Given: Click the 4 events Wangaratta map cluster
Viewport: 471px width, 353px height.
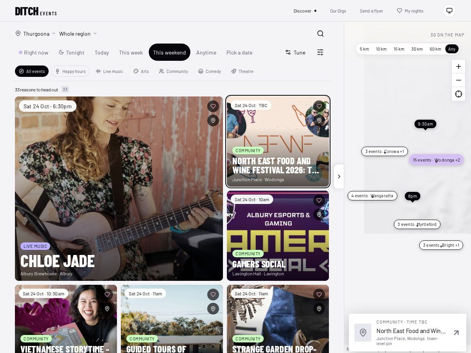Looking at the screenshot, I should coord(372,196).
